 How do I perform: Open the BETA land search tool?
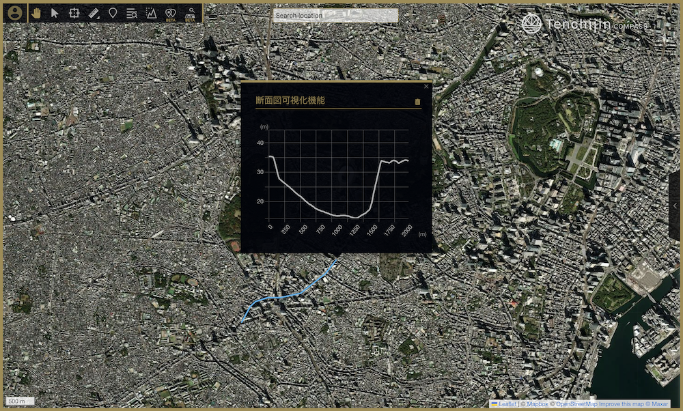(x=191, y=14)
